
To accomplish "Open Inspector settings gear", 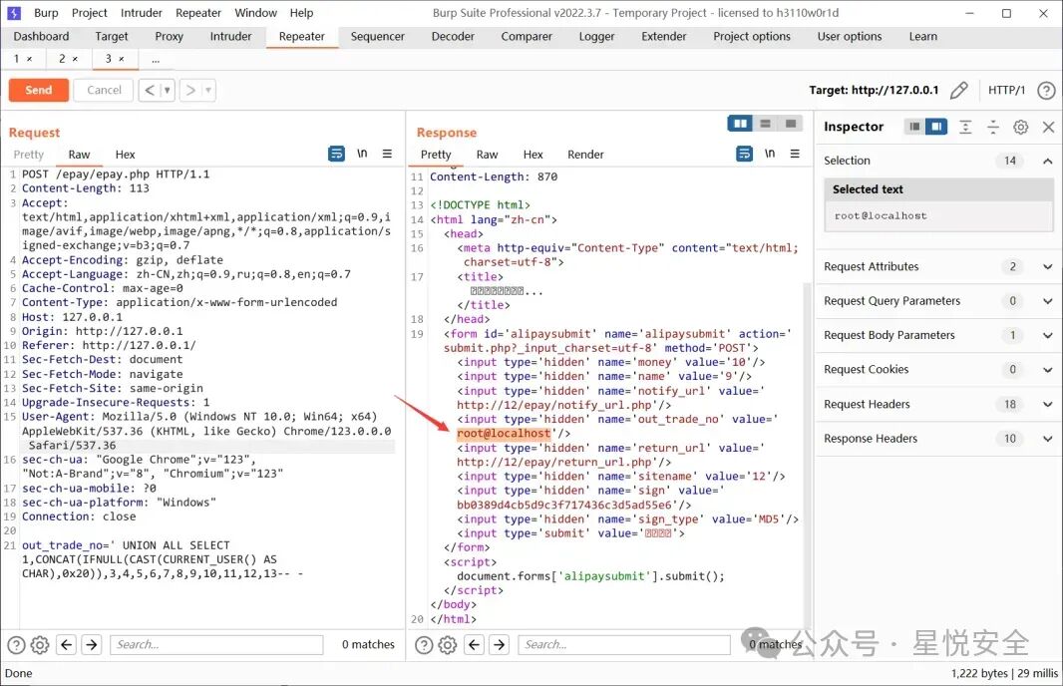I will 1020,127.
